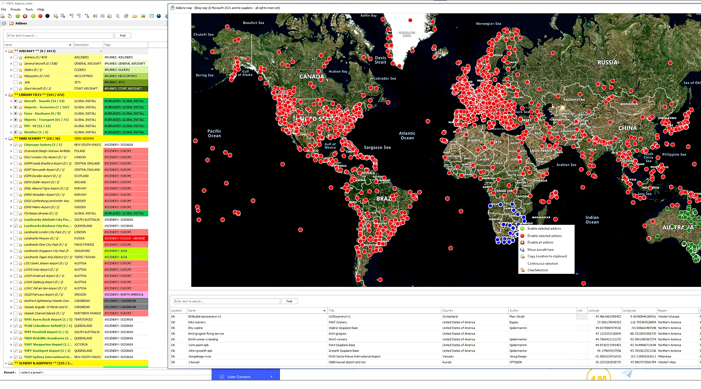Select the '#PLANES: JETS' tag cell
The image size is (701, 389).
[125, 83]
